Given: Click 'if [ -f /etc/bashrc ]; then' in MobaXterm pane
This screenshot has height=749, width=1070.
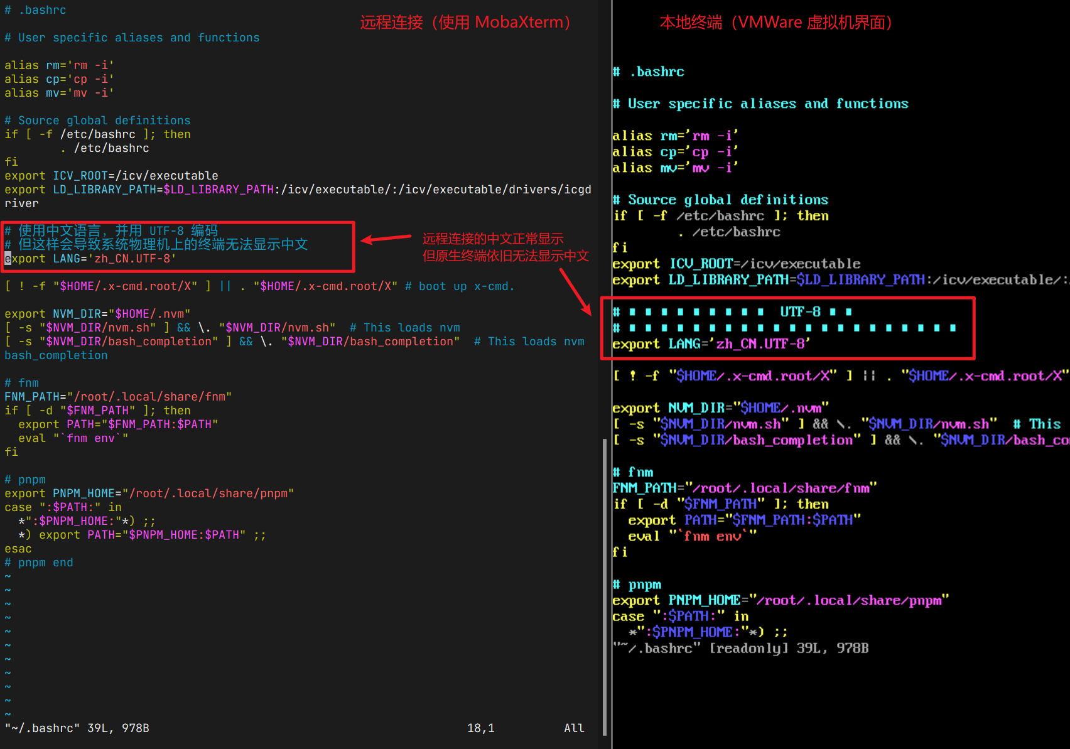Looking at the screenshot, I should [97, 134].
